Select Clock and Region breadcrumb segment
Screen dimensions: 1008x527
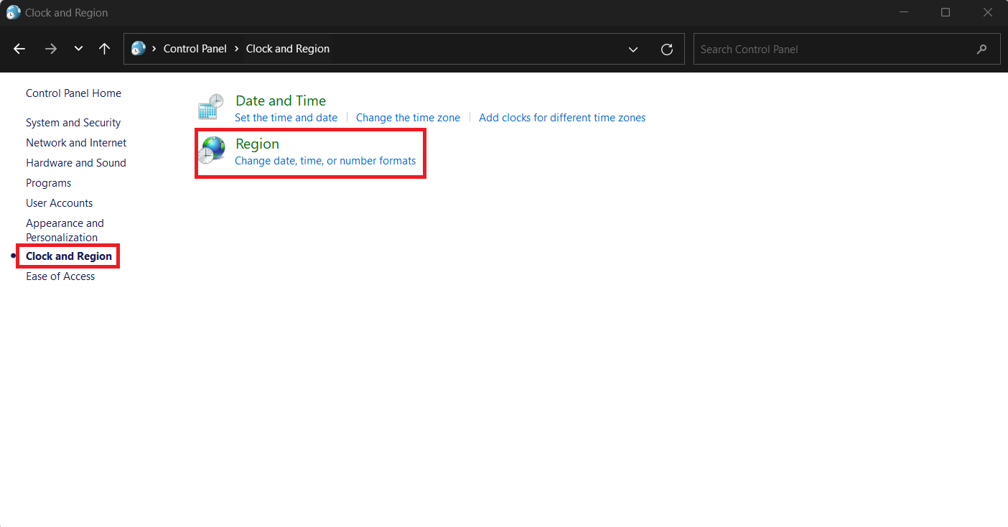click(288, 49)
